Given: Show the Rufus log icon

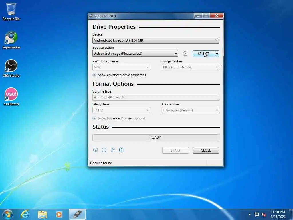Looking at the screenshot, I should (121, 150).
